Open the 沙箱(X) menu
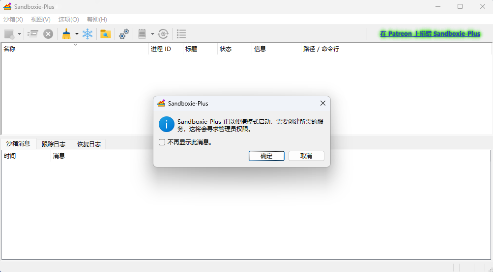 (x=13, y=20)
